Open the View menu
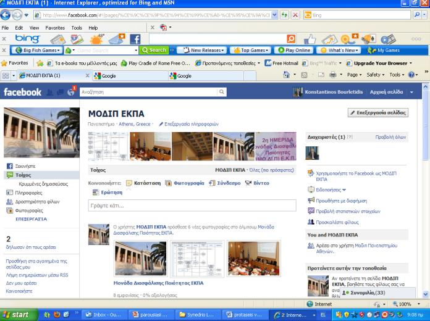This screenshot has height=321, width=430. point(34,28)
